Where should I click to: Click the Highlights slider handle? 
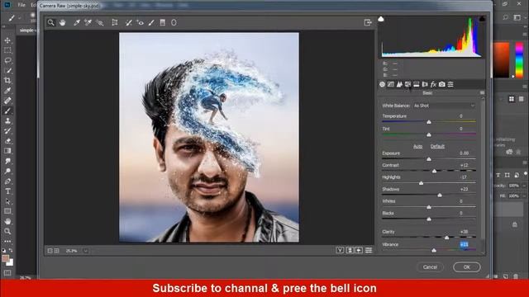421,183
